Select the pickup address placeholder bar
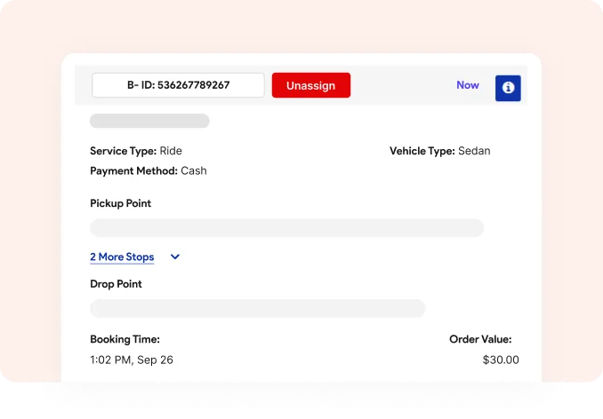Screen dimensions: 603x419 [287, 228]
